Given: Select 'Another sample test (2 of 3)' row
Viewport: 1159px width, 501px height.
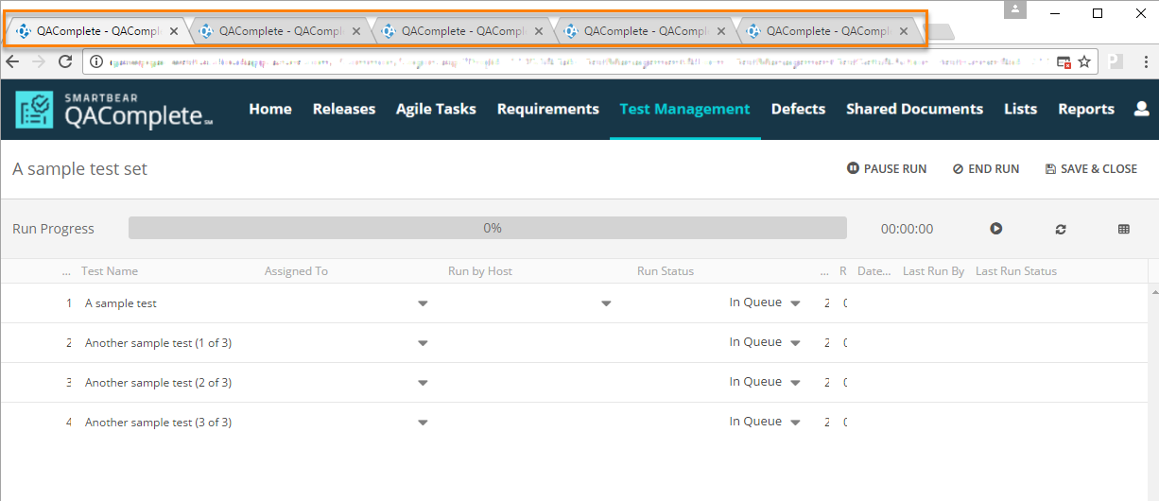Looking at the screenshot, I should click(x=574, y=383).
